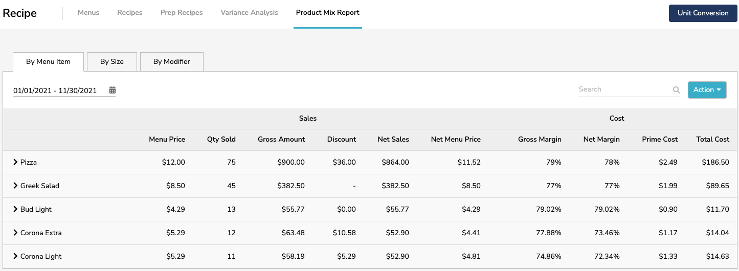Click Corona Extra's 77.88% gross margin

tap(548, 233)
